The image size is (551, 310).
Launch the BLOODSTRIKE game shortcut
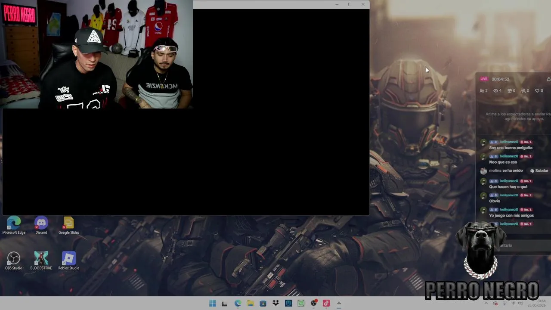click(41, 261)
